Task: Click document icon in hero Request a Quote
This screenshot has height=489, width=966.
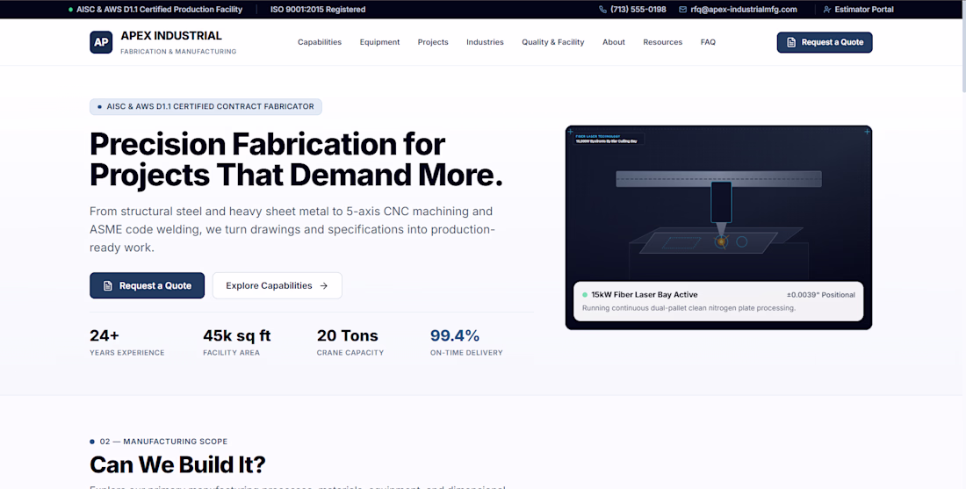Action: tap(108, 286)
